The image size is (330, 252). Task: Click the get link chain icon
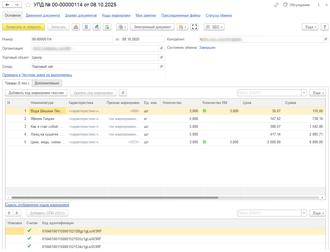(x=277, y=5)
